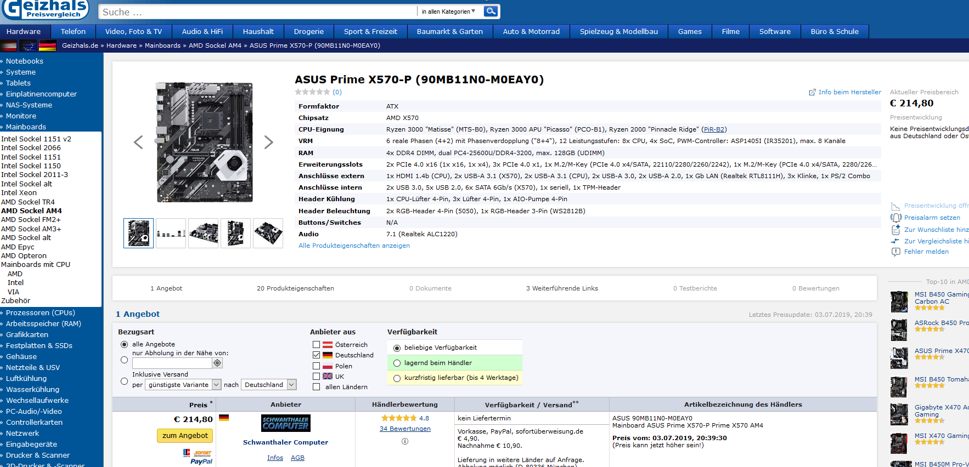The image size is (969, 467).
Task: Click the Zur Wunschliste icon
Action: click(895, 229)
